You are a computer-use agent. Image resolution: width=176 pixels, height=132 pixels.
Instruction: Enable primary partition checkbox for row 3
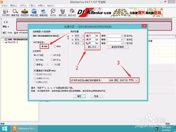coord(125,43)
